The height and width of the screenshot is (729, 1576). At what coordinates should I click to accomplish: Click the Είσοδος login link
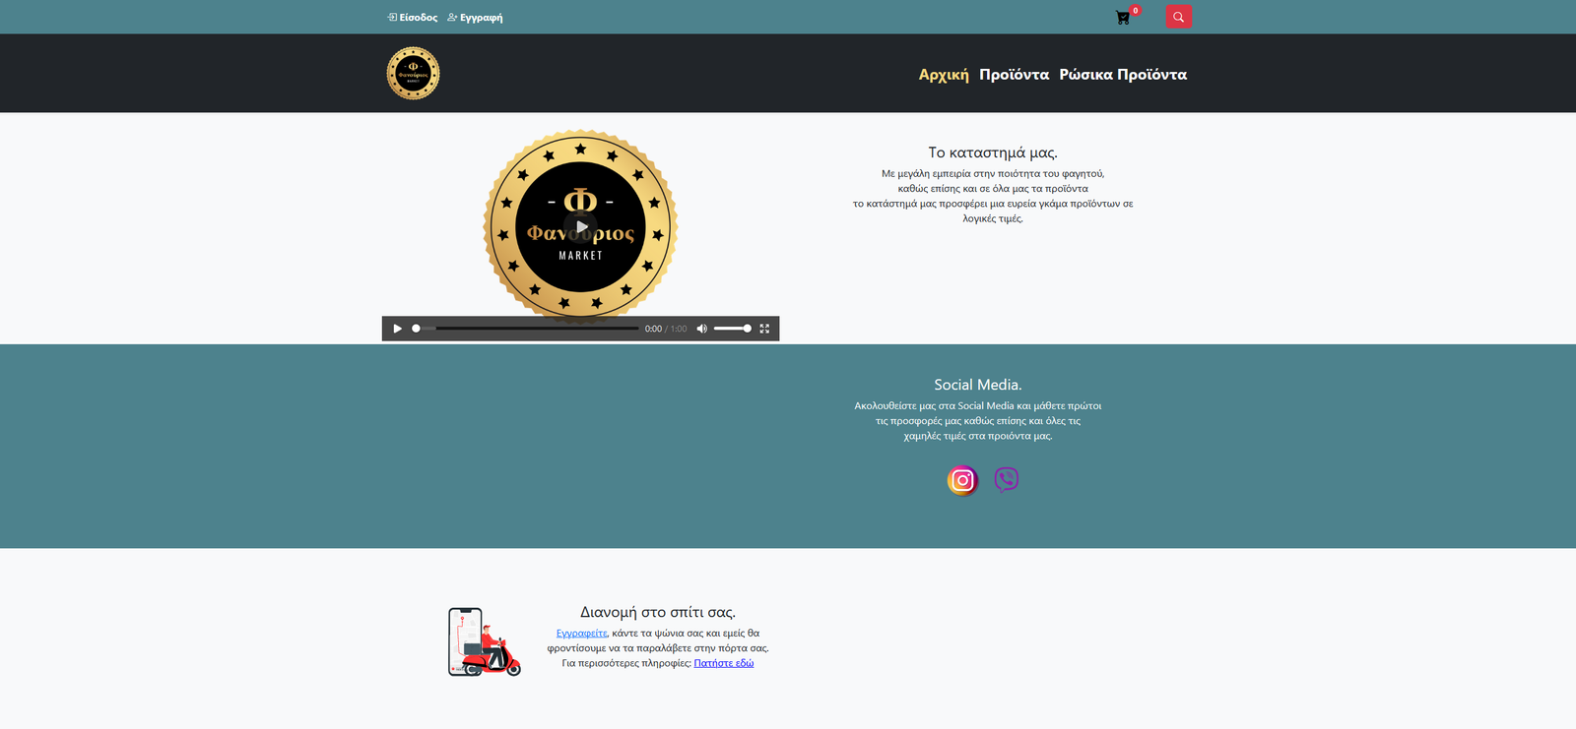tap(413, 18)
